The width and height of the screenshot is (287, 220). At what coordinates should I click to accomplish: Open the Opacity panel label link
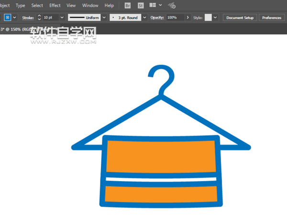pyautogui.click(x=157, y=18)
